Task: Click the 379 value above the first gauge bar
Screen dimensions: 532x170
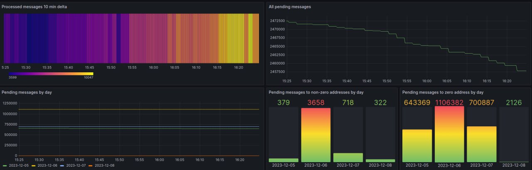Action: [x=283, y=102]
